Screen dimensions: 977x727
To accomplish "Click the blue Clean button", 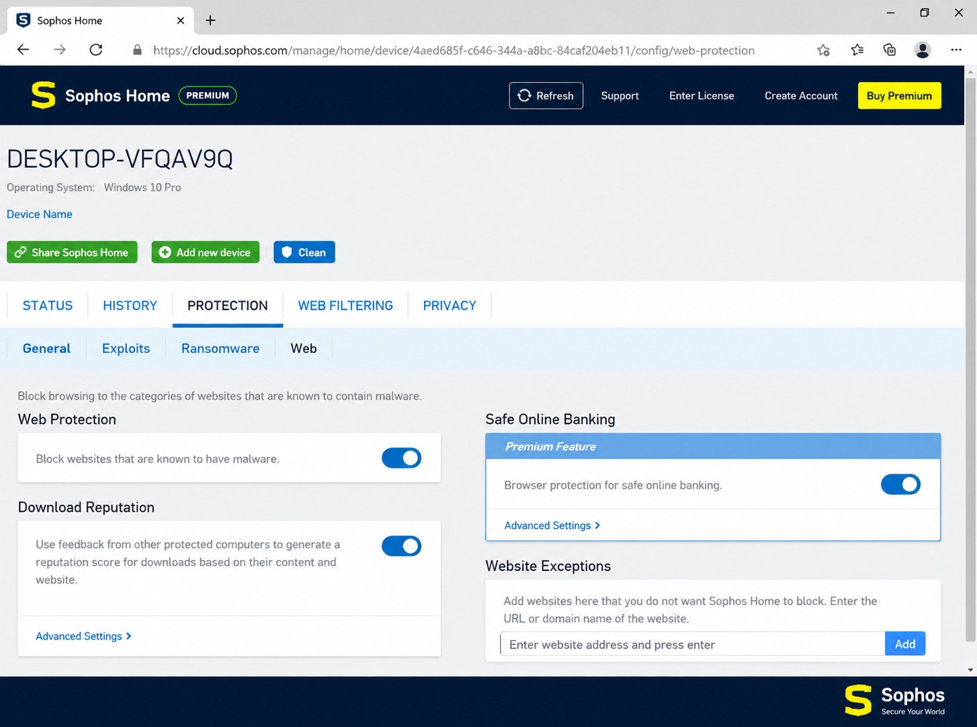I will pos(304,252).
